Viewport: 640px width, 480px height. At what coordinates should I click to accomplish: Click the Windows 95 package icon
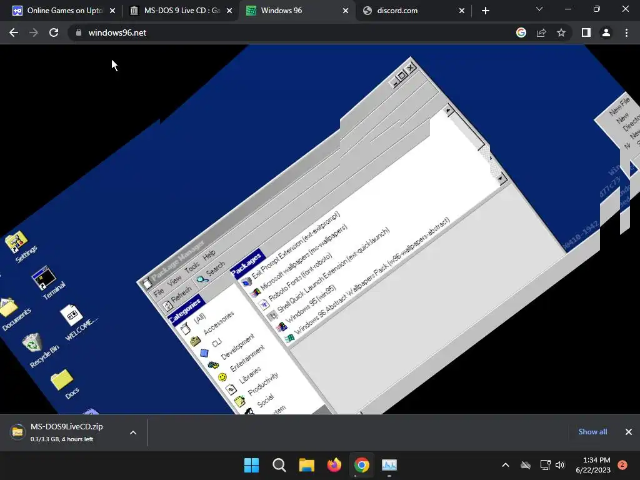pyautogui.click(x=282, y=326)
